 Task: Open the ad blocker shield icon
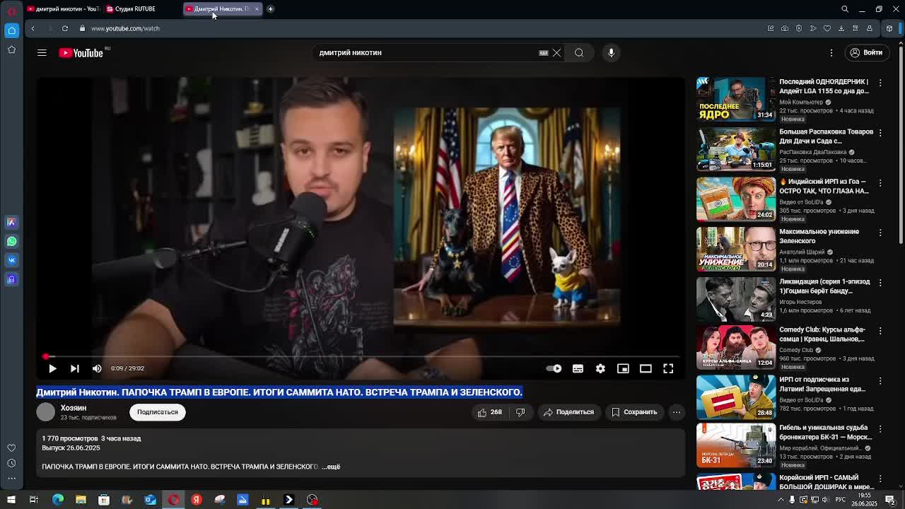tap(799, 28)
